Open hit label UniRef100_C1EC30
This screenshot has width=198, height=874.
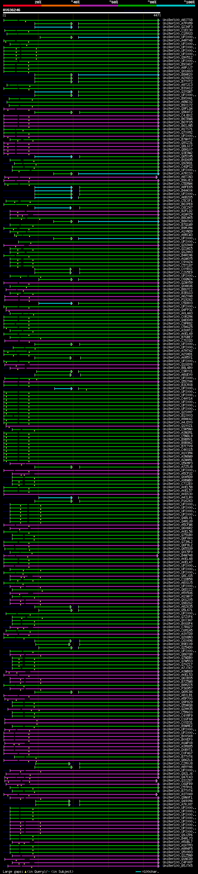(178, 30)
